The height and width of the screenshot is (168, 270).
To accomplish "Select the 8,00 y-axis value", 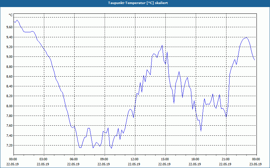I will click(x=9, y=106).
